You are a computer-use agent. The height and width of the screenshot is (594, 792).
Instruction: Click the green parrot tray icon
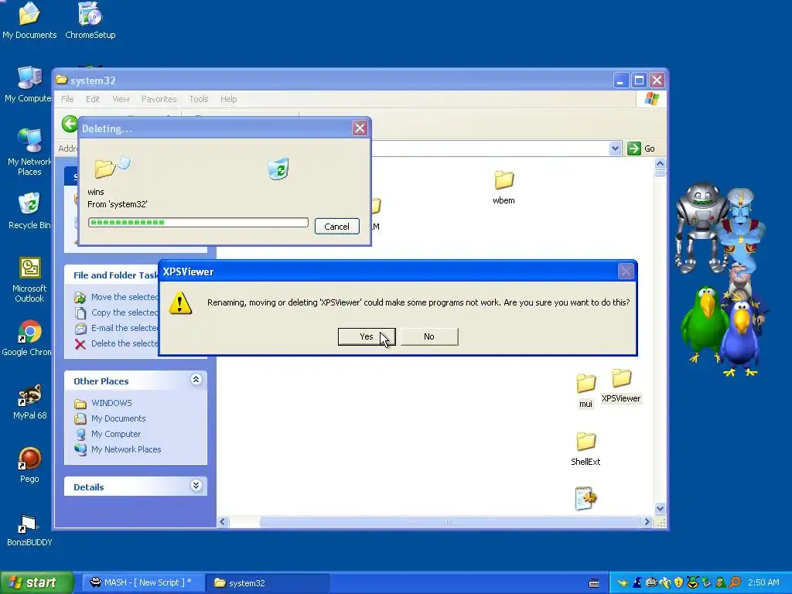721,582
